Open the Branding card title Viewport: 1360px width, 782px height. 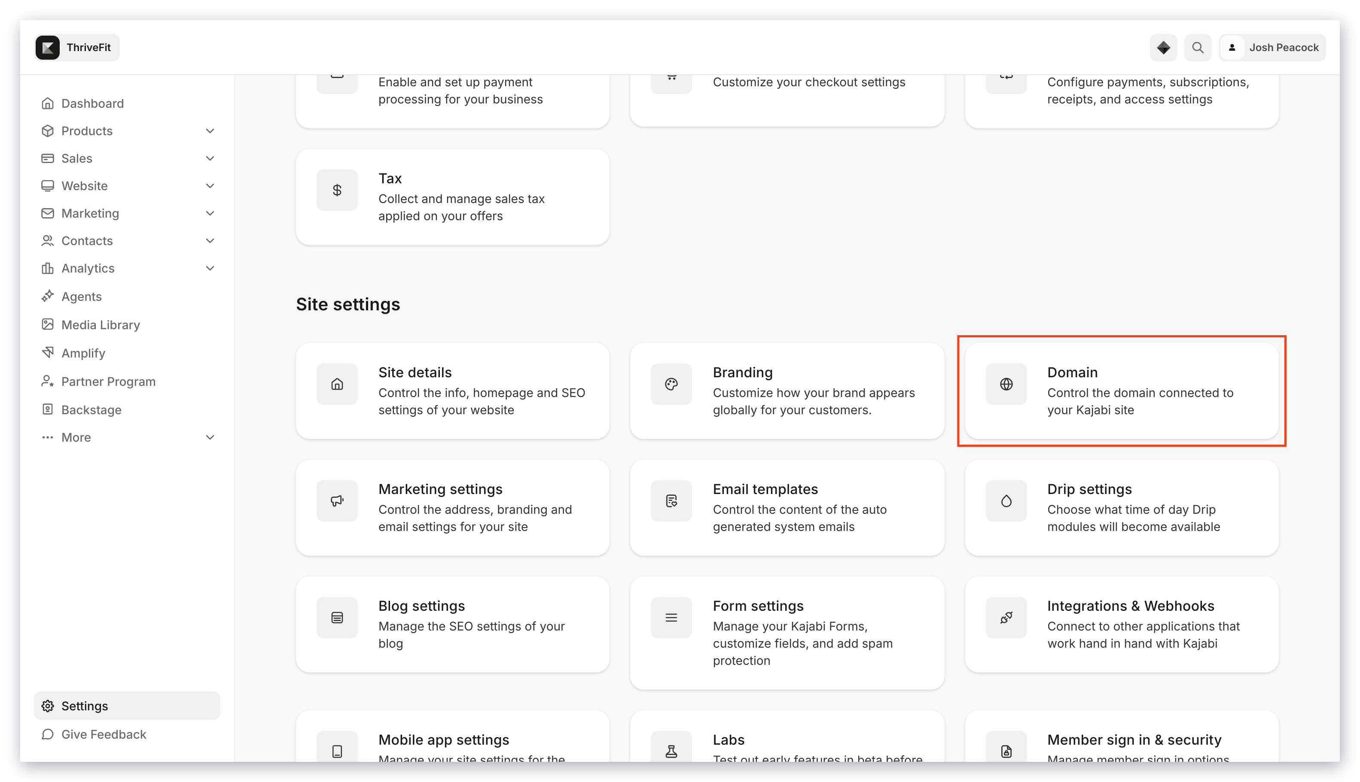click(742, 372)
